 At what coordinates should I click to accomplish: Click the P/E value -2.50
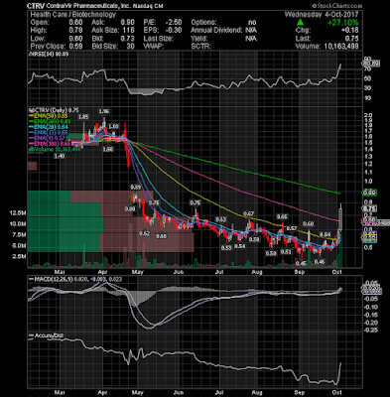tap(174, 23)
